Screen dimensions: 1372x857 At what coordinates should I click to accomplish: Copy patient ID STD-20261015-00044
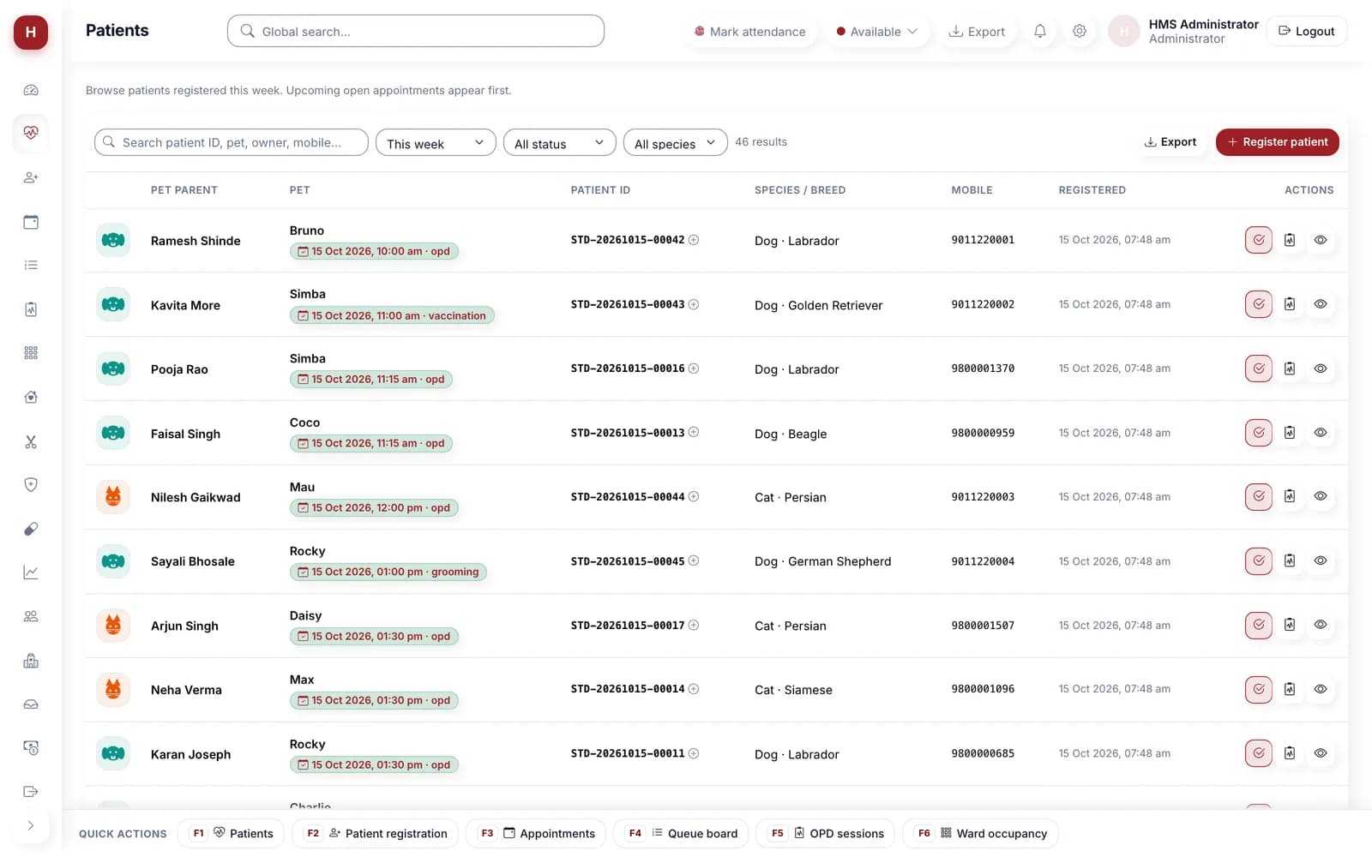pos(694,497)
